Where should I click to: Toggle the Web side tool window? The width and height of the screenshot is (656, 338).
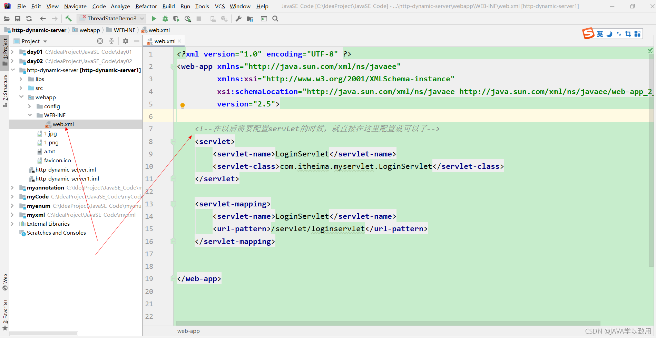coord(5,283)
